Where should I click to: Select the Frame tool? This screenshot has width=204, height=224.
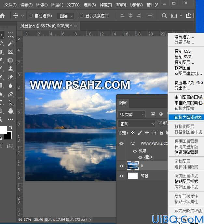pyautogui.click(x=10, y=52)
